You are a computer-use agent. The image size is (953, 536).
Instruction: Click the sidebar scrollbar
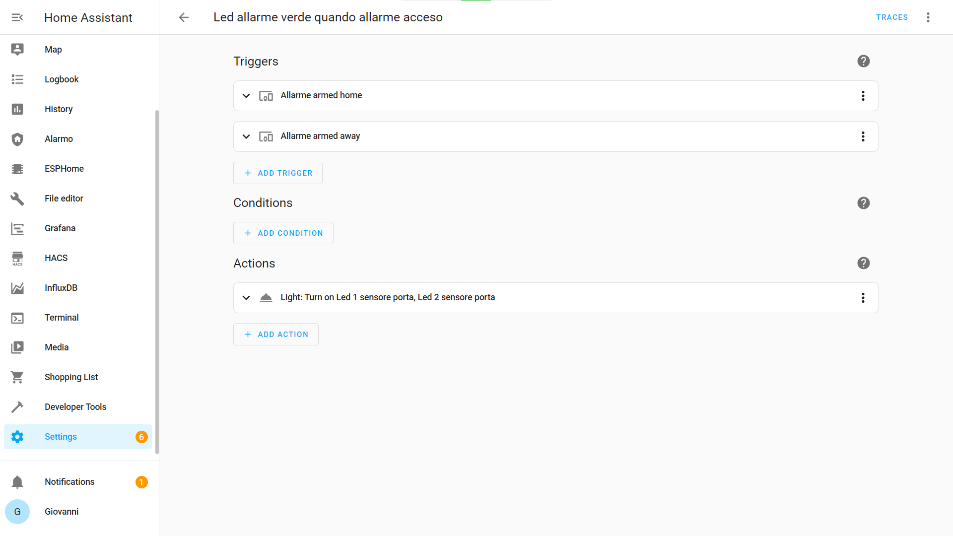(x=157, y=282)
